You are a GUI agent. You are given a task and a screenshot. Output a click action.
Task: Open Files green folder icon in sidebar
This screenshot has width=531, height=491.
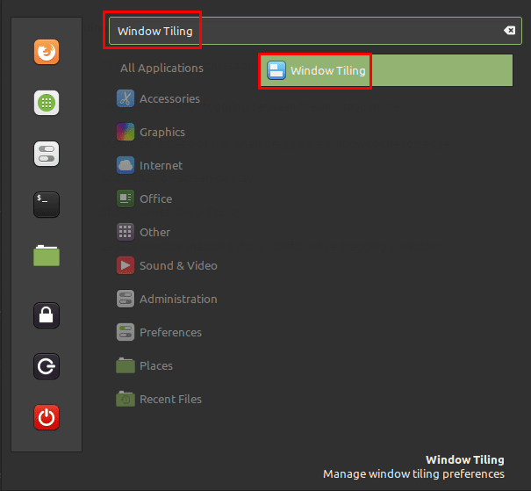[47, 256]
